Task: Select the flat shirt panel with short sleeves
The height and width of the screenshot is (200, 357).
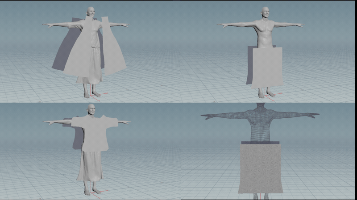Action: [x=95, y=134]
